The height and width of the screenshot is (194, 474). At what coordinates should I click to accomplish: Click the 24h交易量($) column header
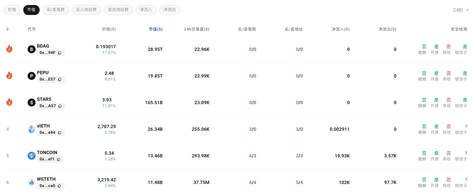pos(197,29)
